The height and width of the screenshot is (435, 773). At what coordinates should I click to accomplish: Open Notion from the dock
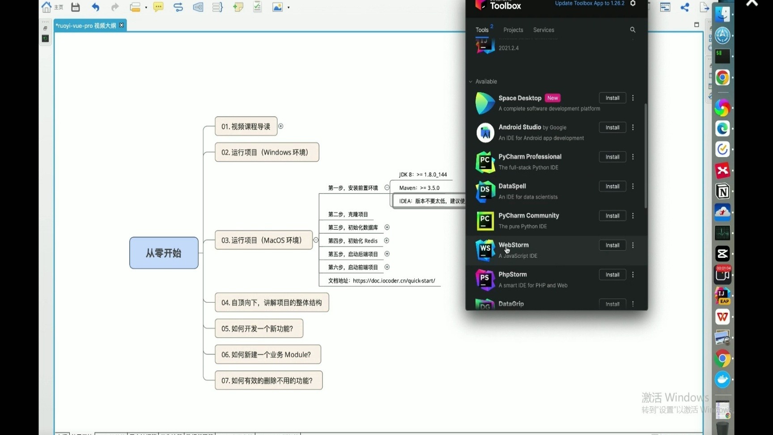tap(722, 191)
